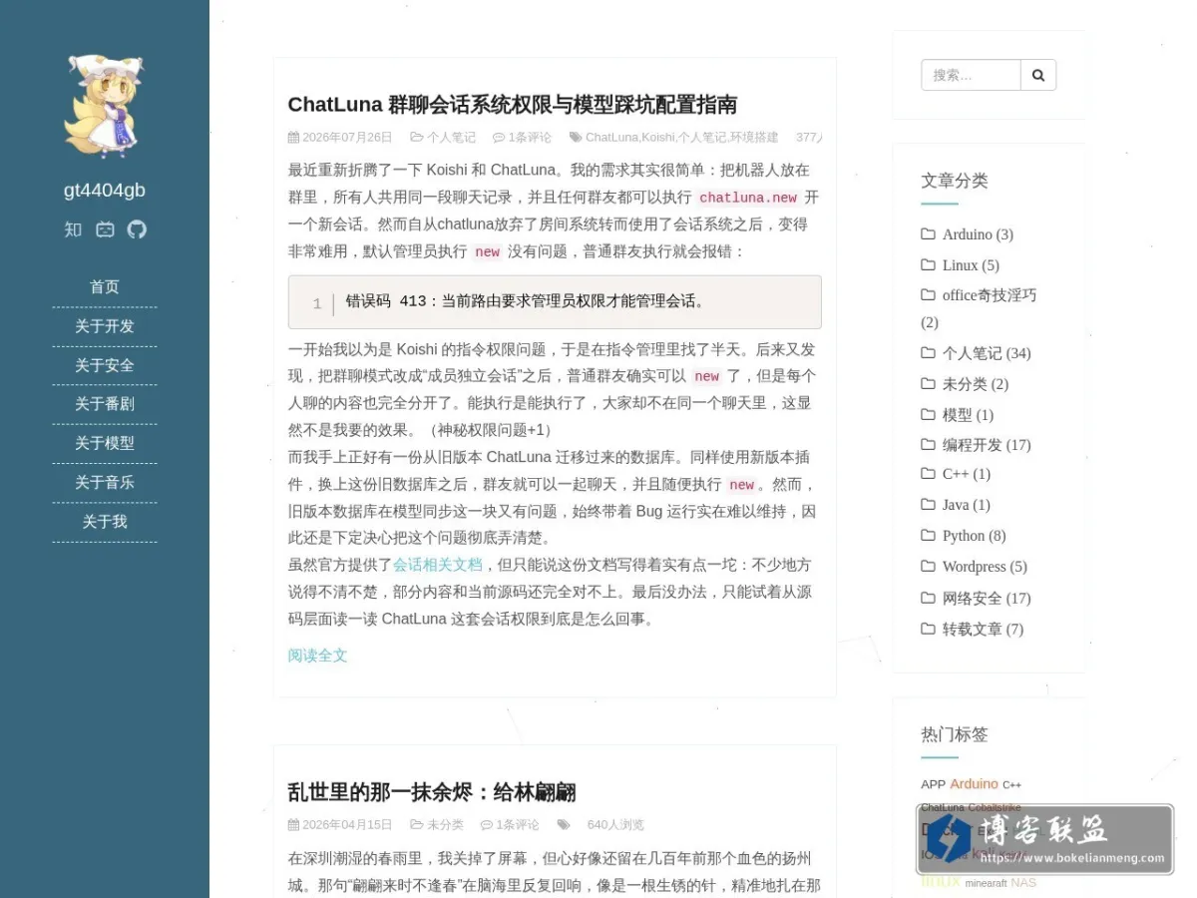
Task: Focus the search input field
Action: (x=971, y=75)
